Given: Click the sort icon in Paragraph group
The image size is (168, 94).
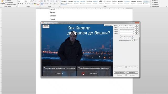Looking at the screenshot, I should pos(56,1).
